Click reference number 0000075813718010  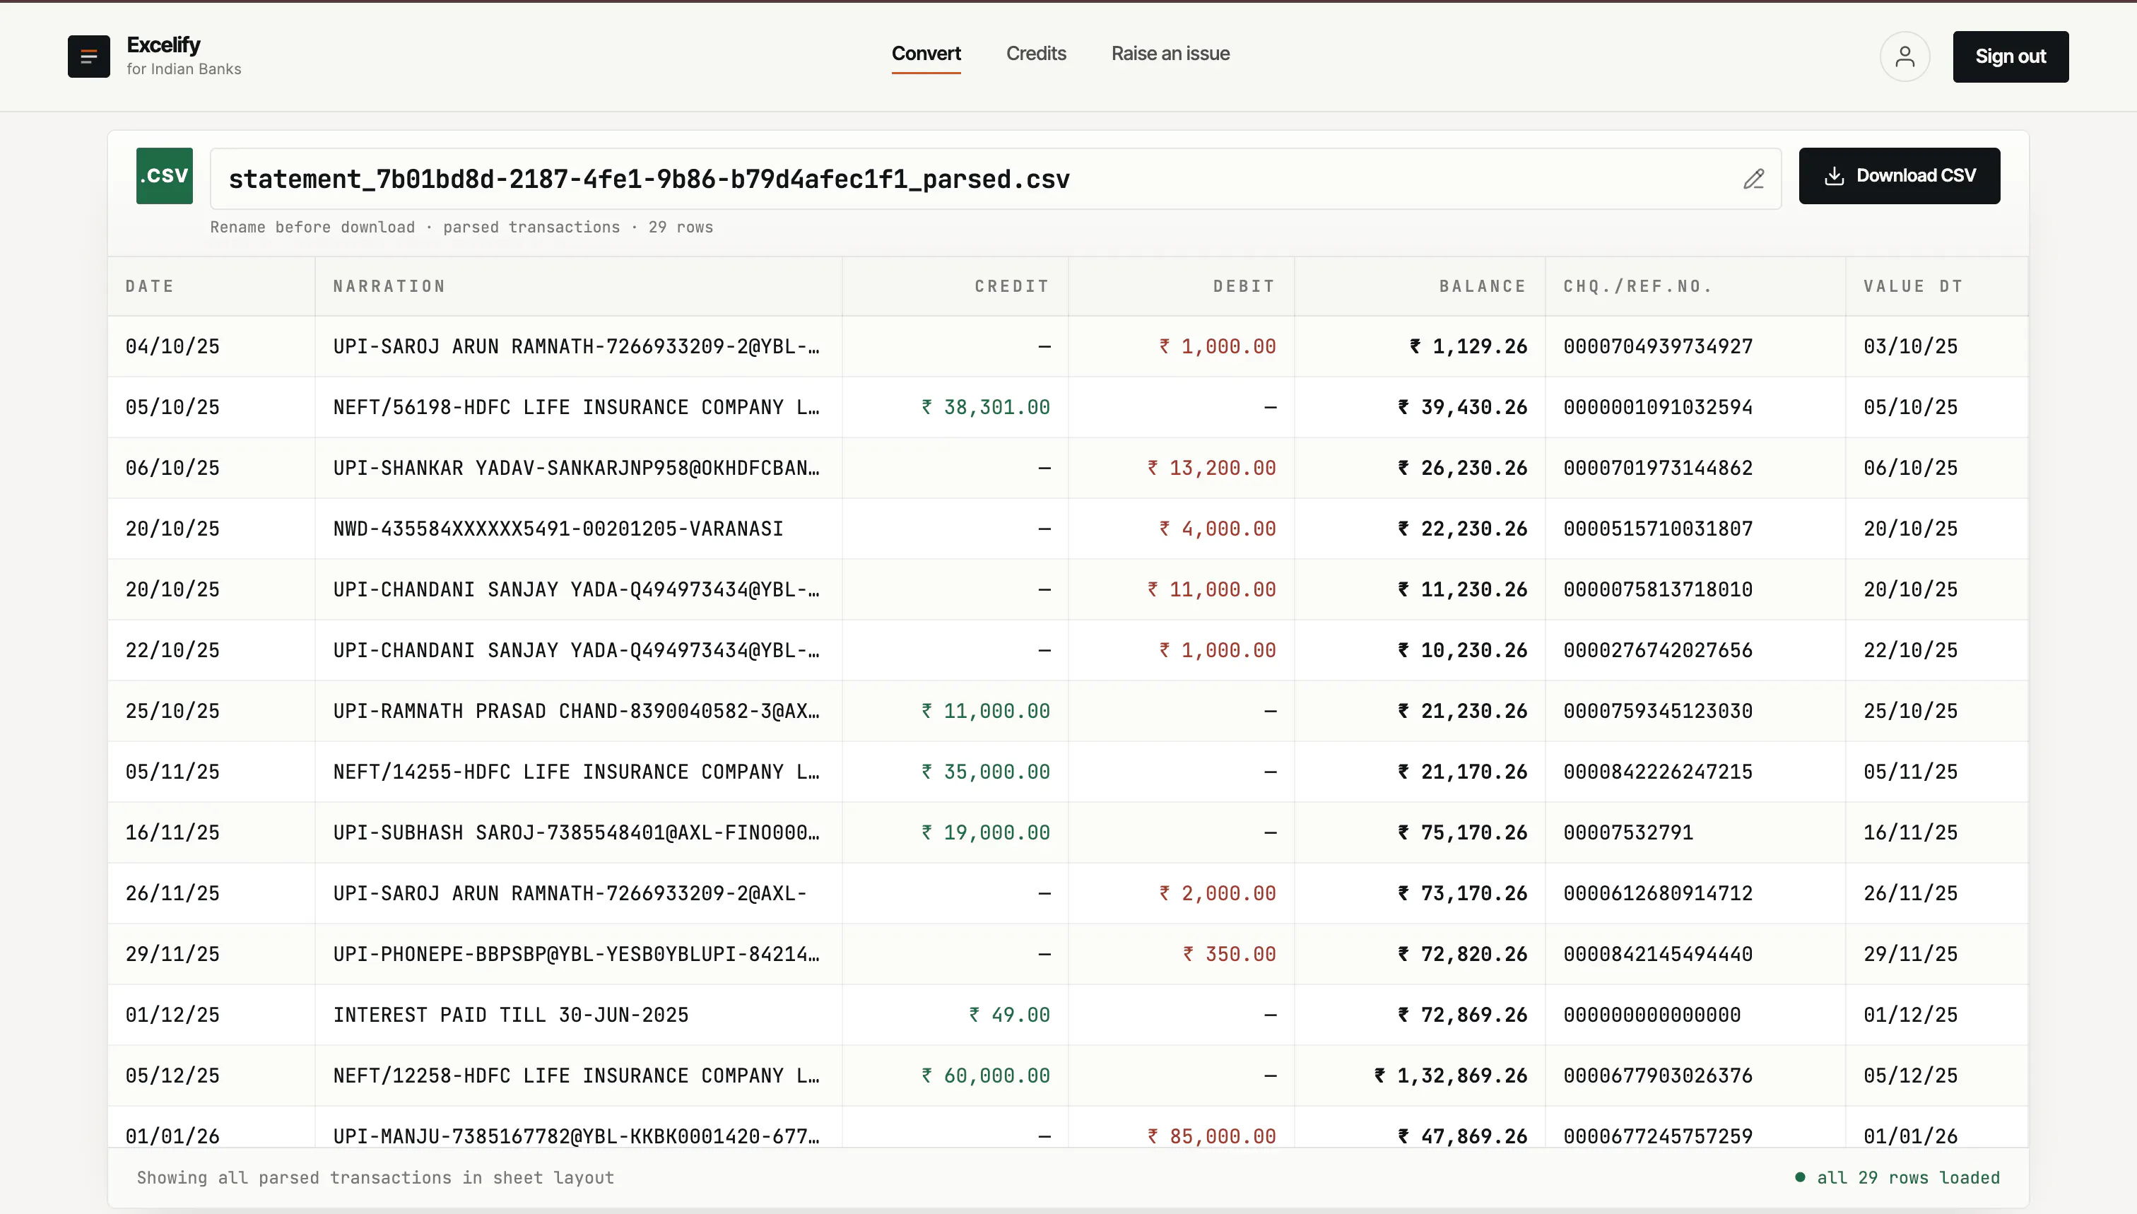pyautogui.click(x=1658, y=589)
